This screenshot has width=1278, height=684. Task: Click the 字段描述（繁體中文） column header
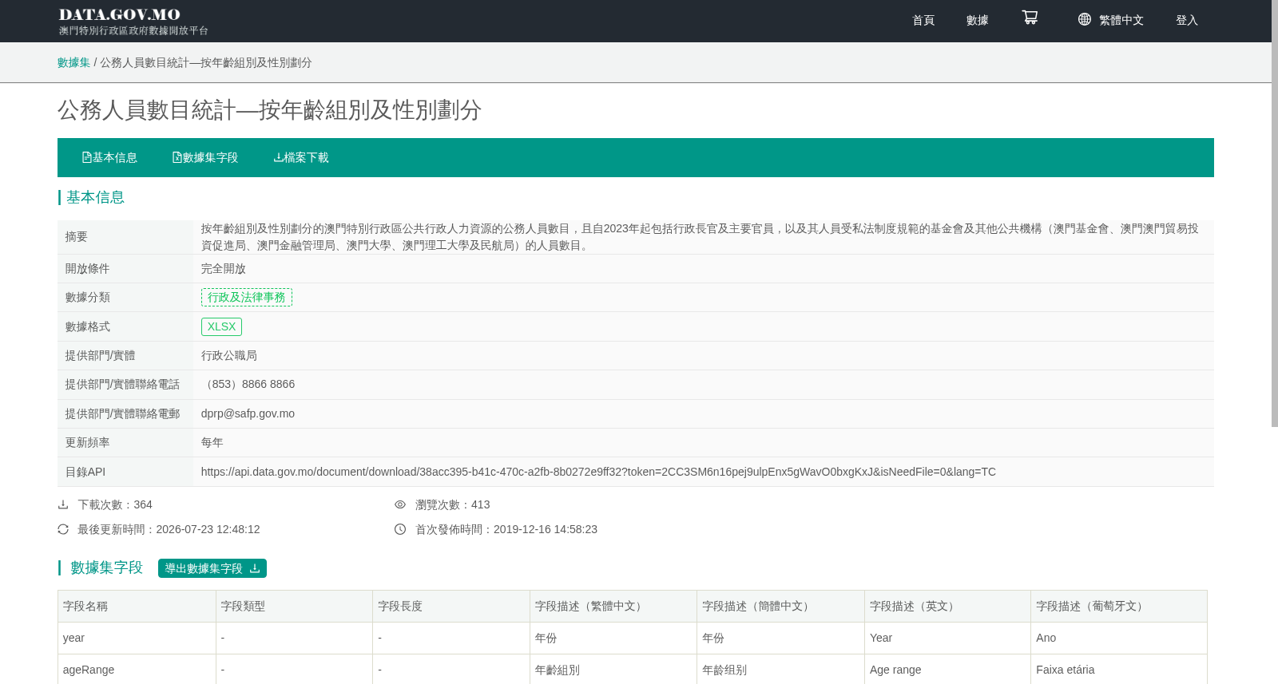point(613,607)
